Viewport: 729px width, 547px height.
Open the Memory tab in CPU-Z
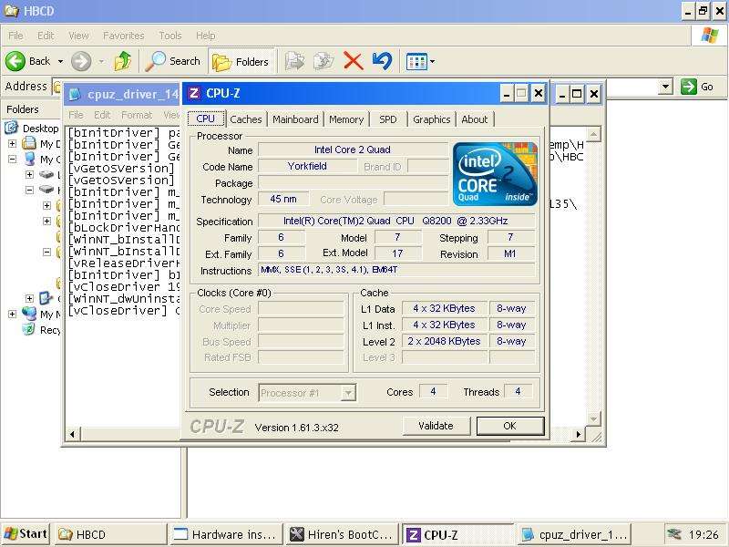346,119
